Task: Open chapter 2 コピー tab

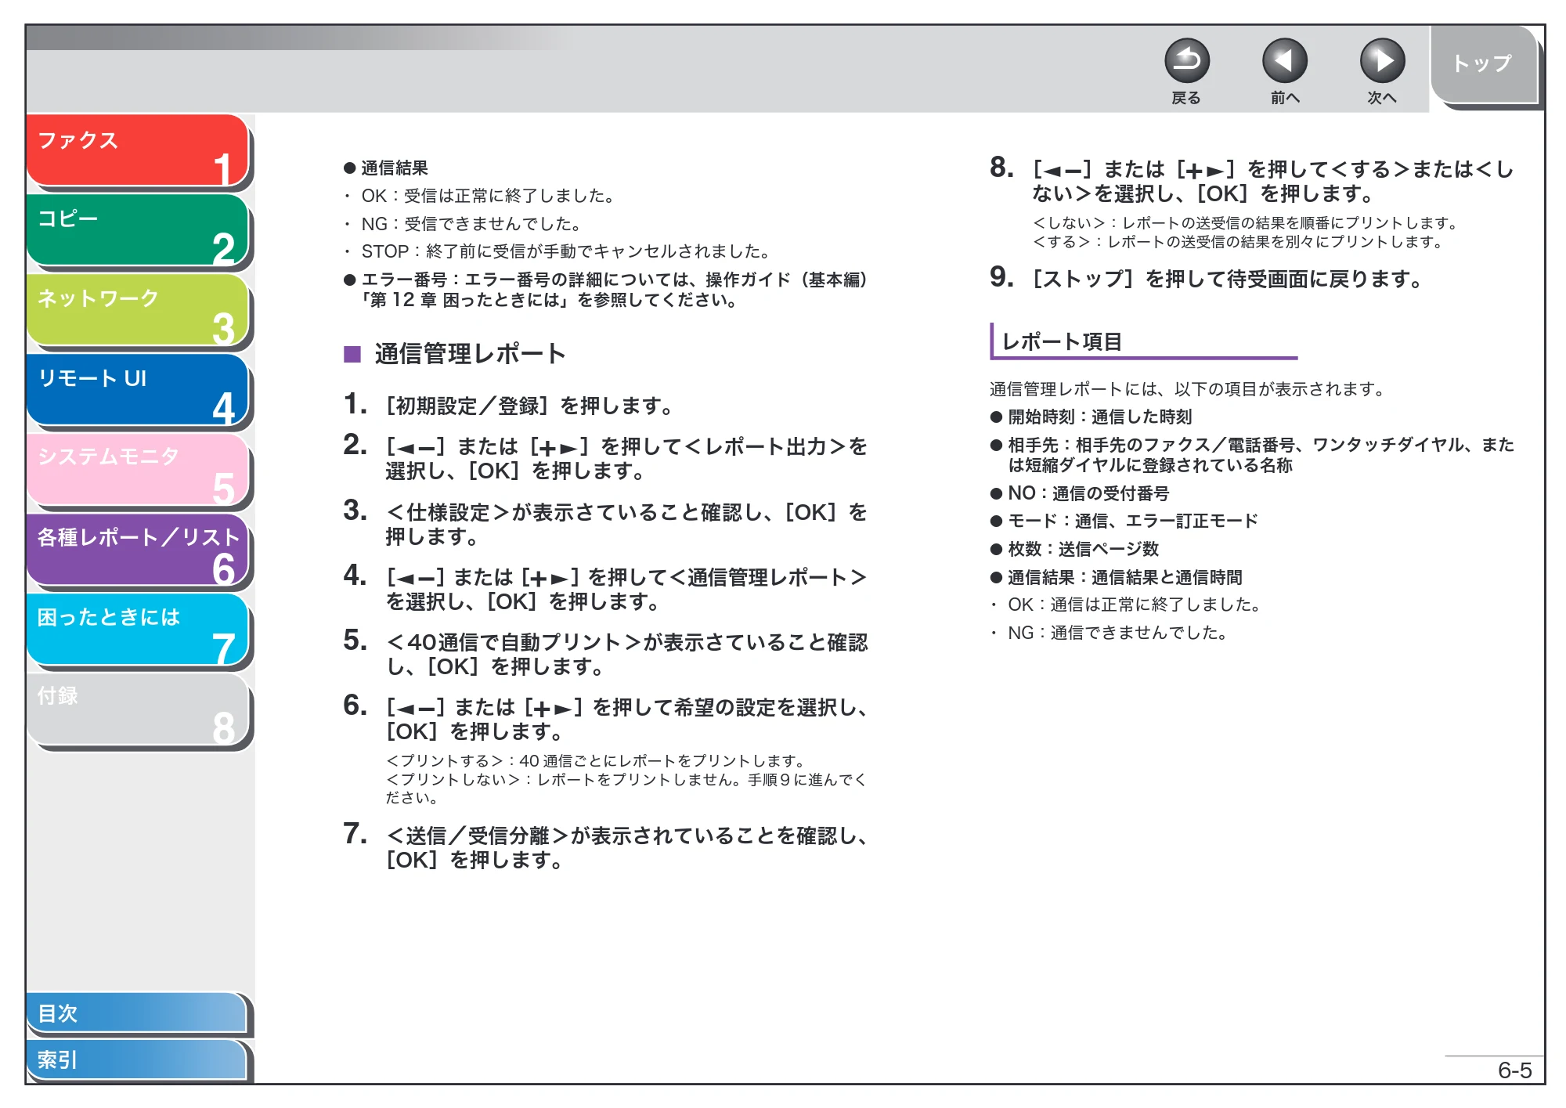Action: (138, 230)
